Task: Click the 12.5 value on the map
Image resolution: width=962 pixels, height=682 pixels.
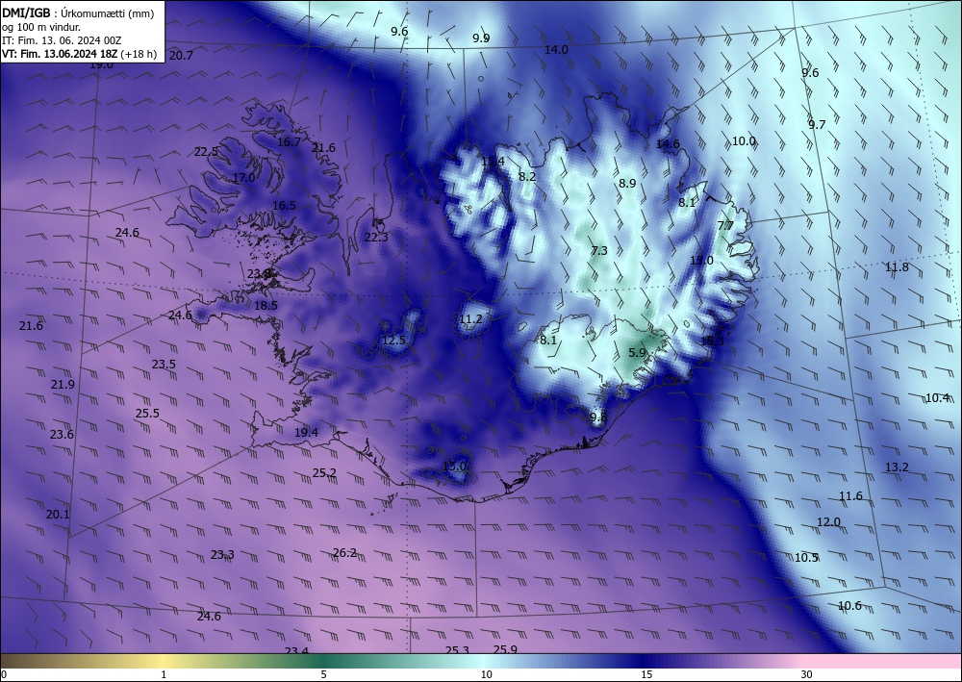Action: click(393, 341)
